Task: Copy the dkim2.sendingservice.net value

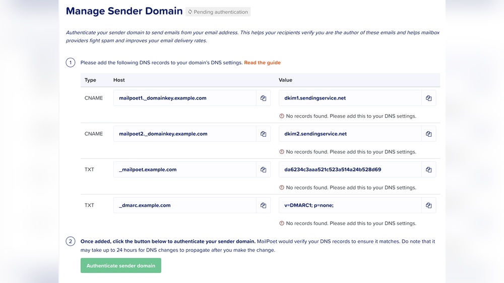Action: (428, 134)
